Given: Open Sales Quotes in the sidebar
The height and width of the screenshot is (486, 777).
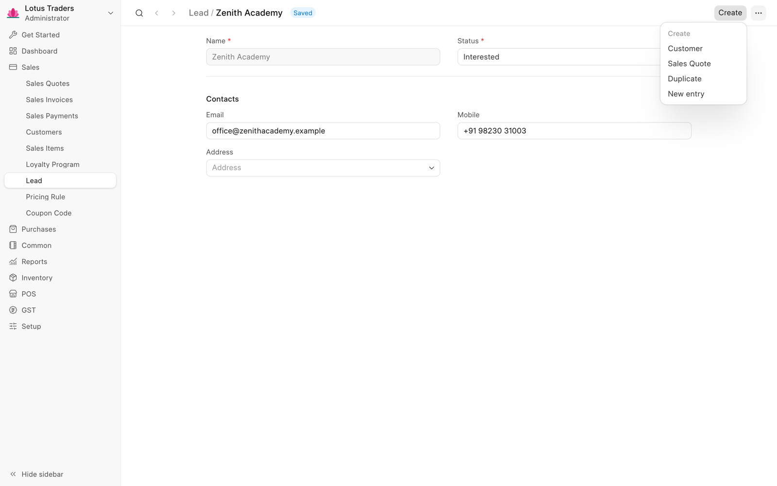Looking at the screenshot, I should click(60, 84).
